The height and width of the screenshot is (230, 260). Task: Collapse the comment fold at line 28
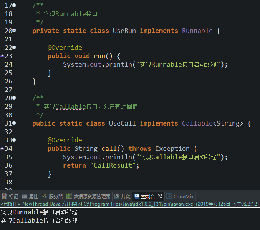[x=14, y=98]
